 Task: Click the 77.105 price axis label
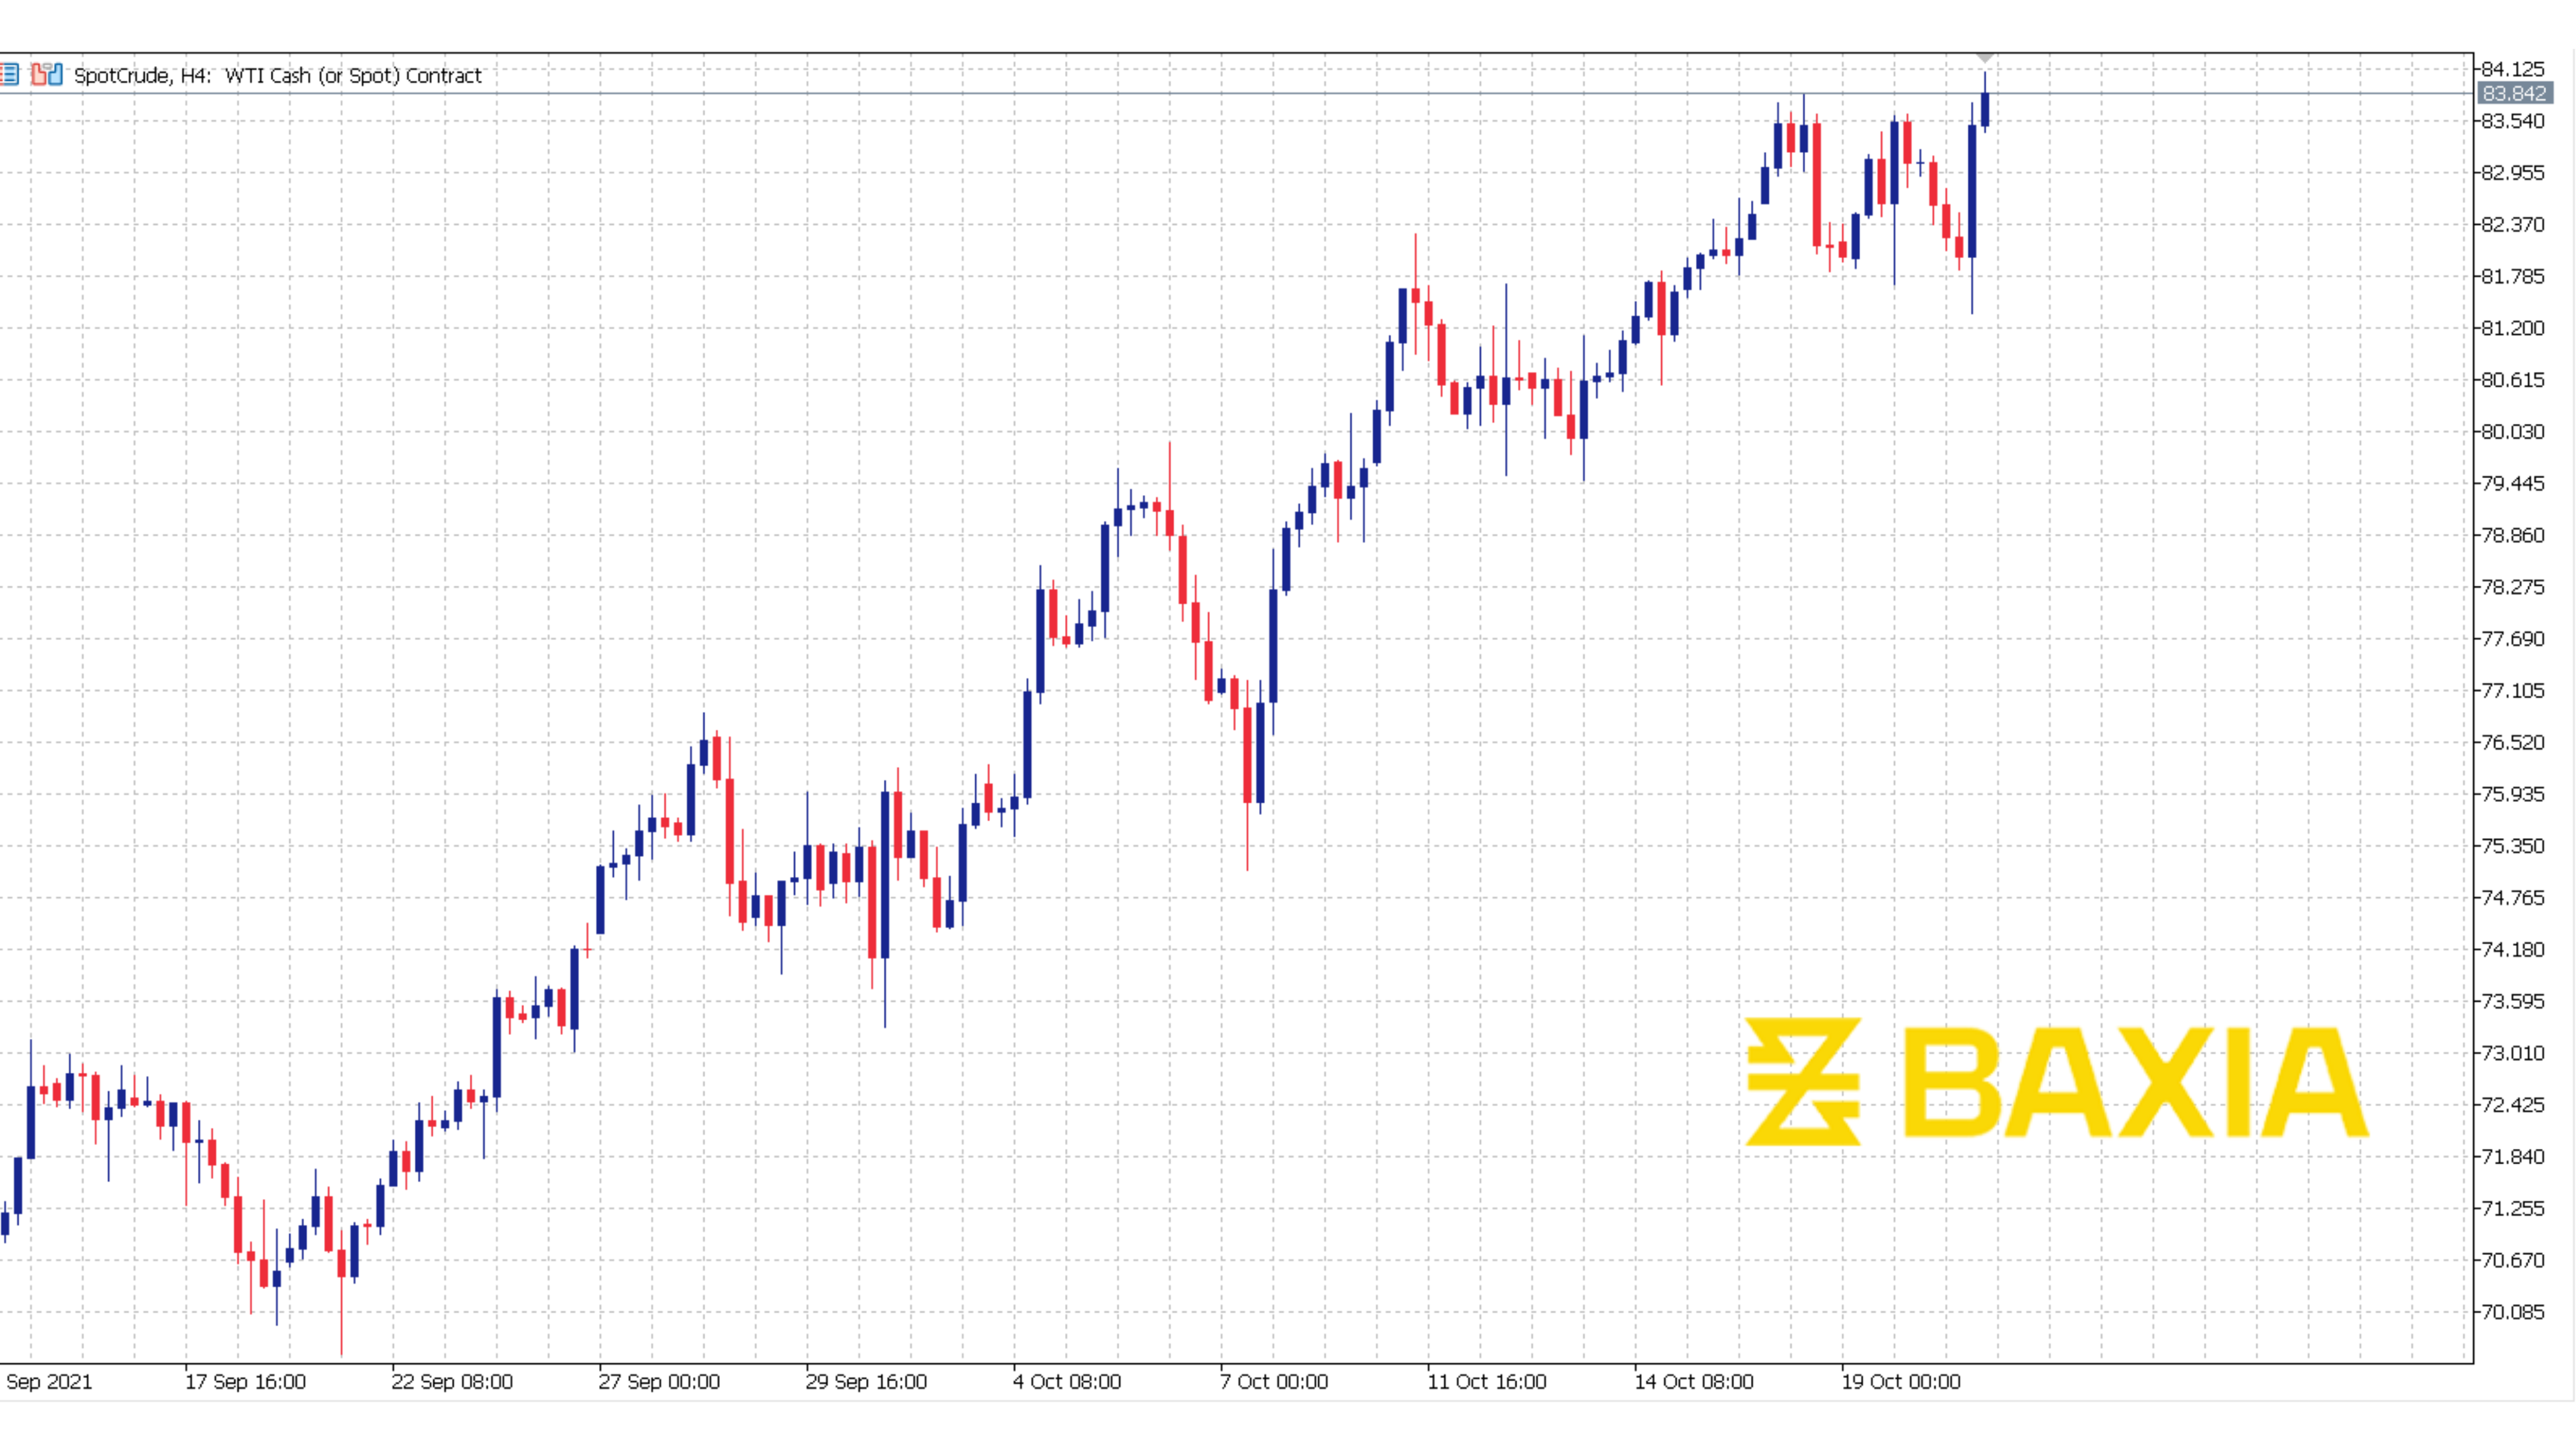[2513, 689]
